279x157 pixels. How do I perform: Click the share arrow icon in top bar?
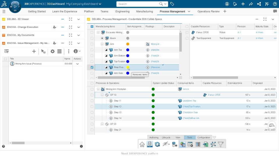251,4
